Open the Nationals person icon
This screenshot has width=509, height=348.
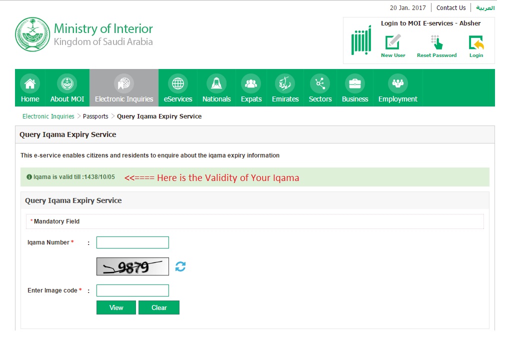click(216, 83)
